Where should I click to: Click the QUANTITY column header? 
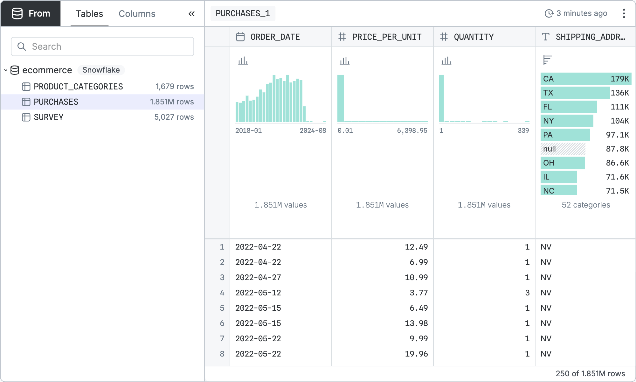pyautogui.click(x=474, y=37)
